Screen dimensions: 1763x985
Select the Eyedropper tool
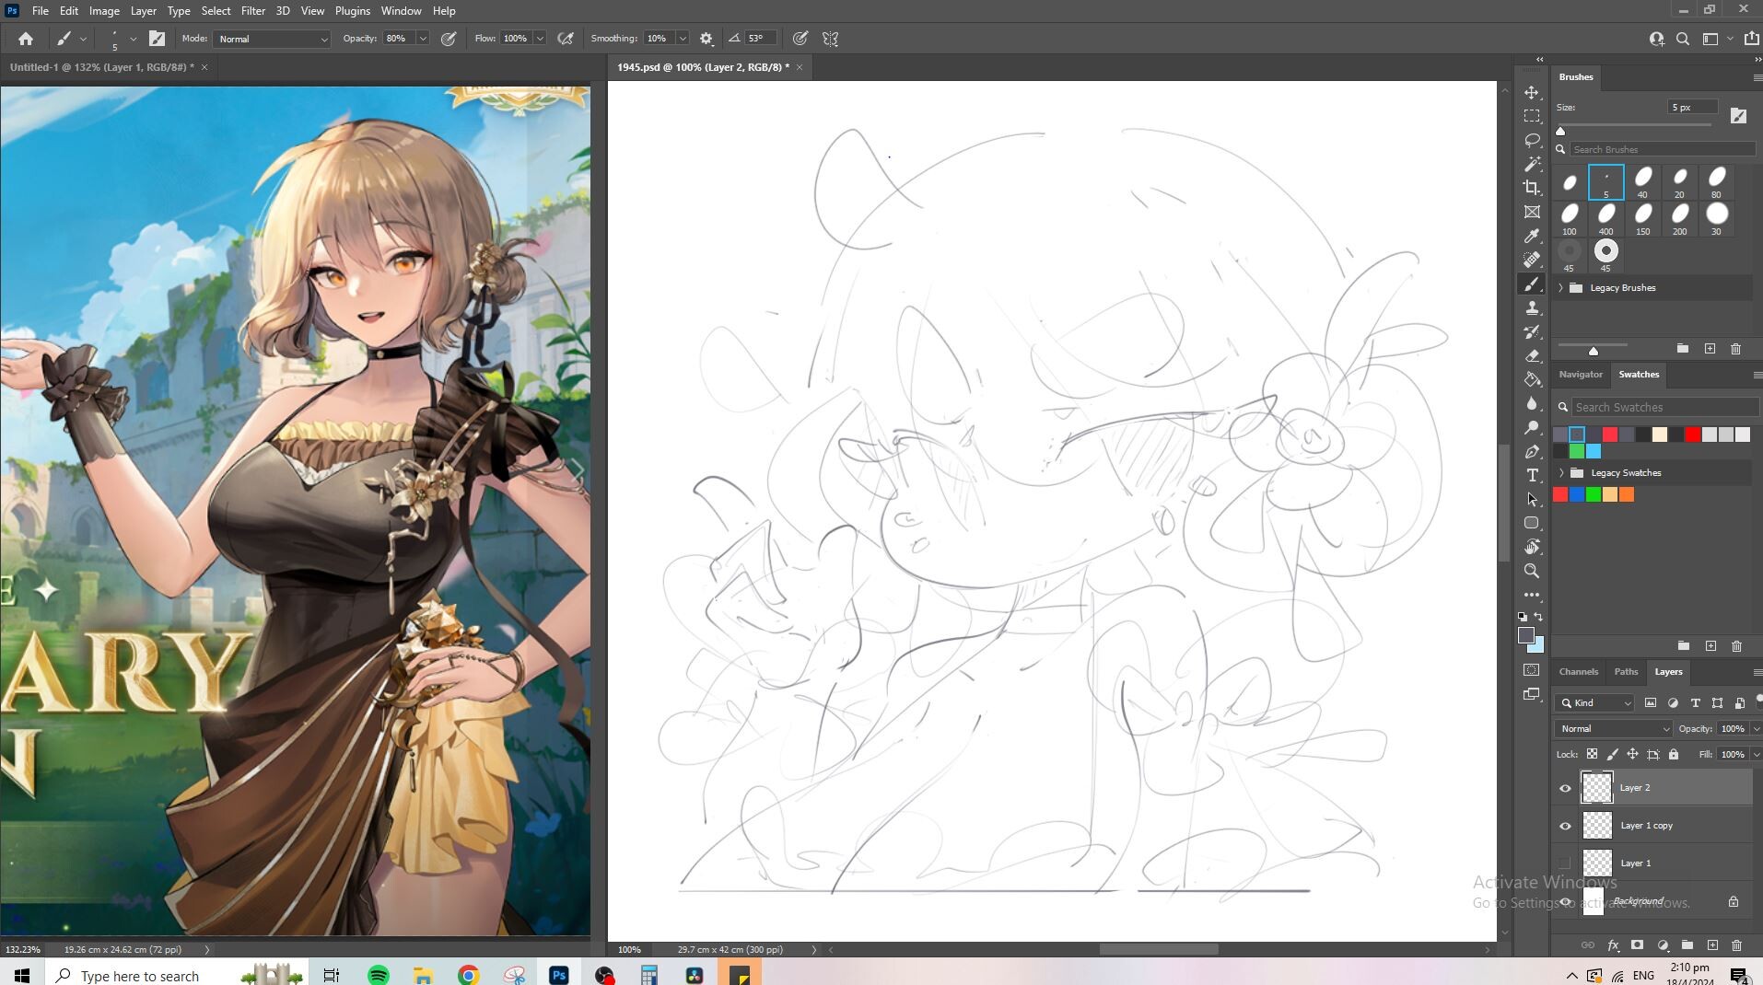pyautogui.click(x=1532, y=236)
